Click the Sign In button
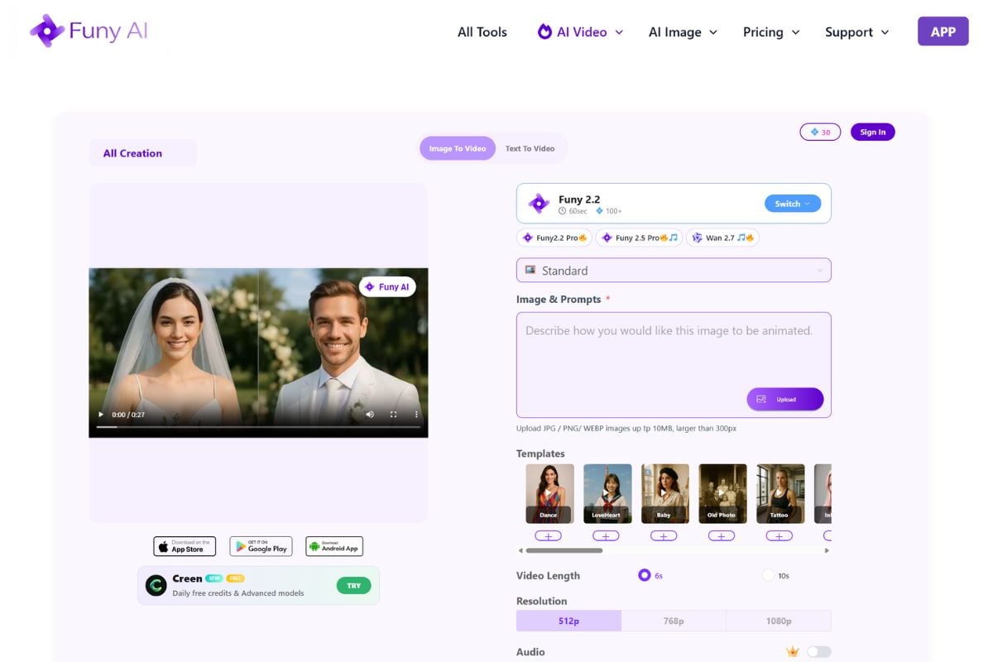Viewport: 993px width, 662px height. (872, 132)
